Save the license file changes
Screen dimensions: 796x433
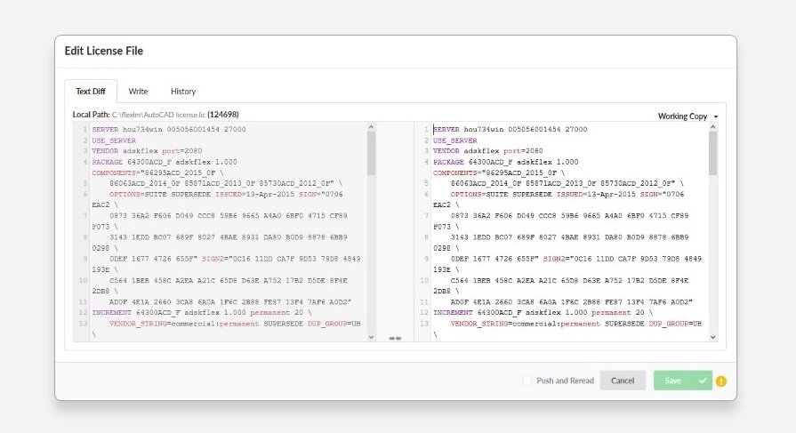673,381
